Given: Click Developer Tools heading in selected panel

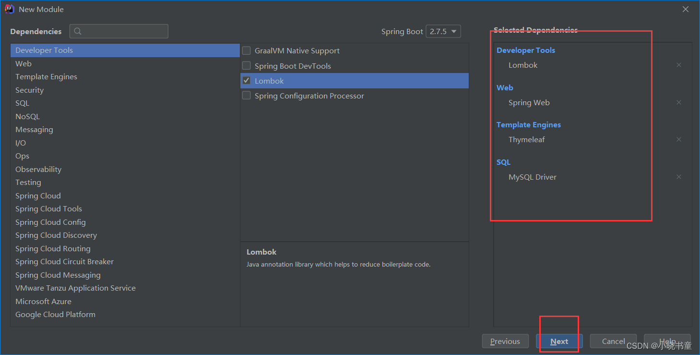Looking at the screenshot, I should tap(526, 50).
